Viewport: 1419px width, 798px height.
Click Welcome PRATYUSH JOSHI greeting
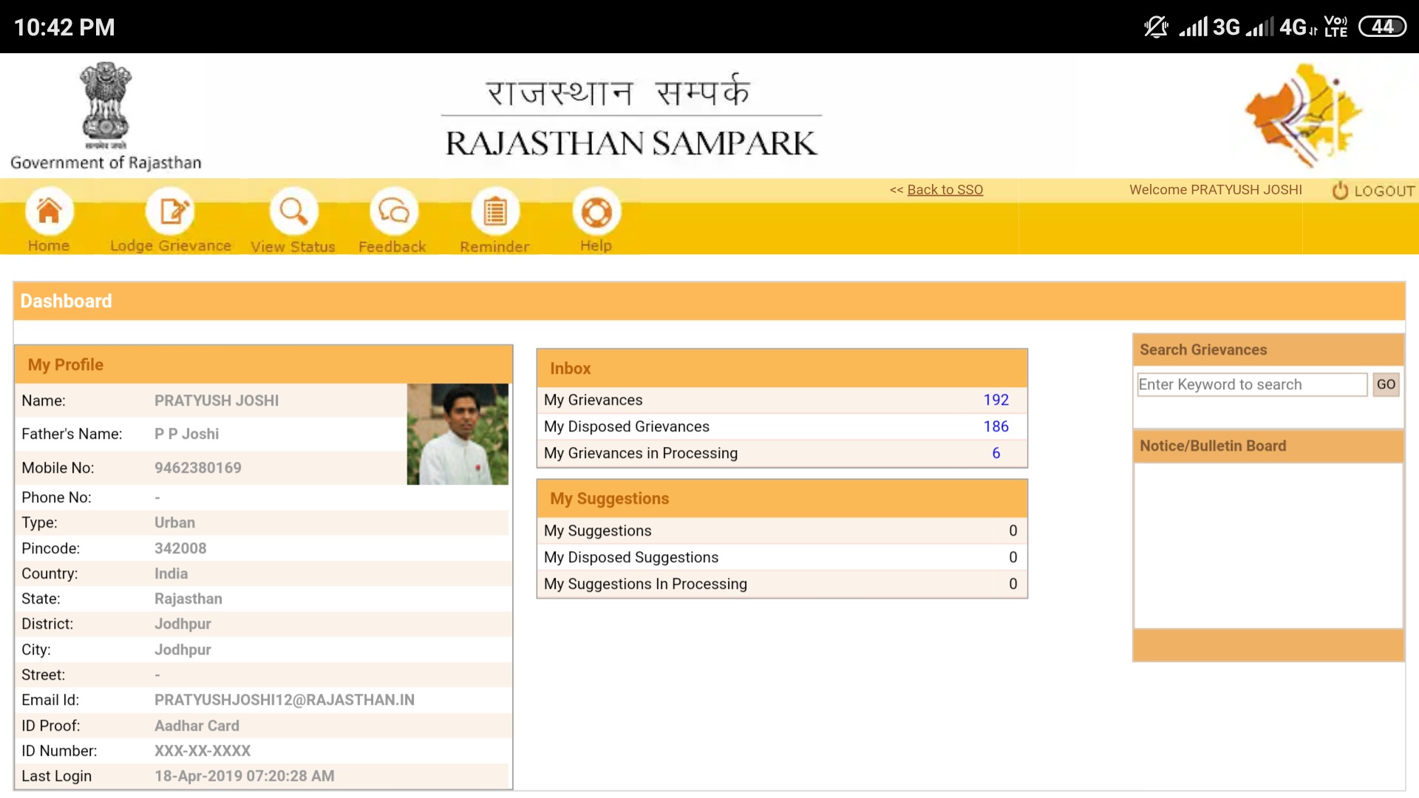[x=1215, y=190]
